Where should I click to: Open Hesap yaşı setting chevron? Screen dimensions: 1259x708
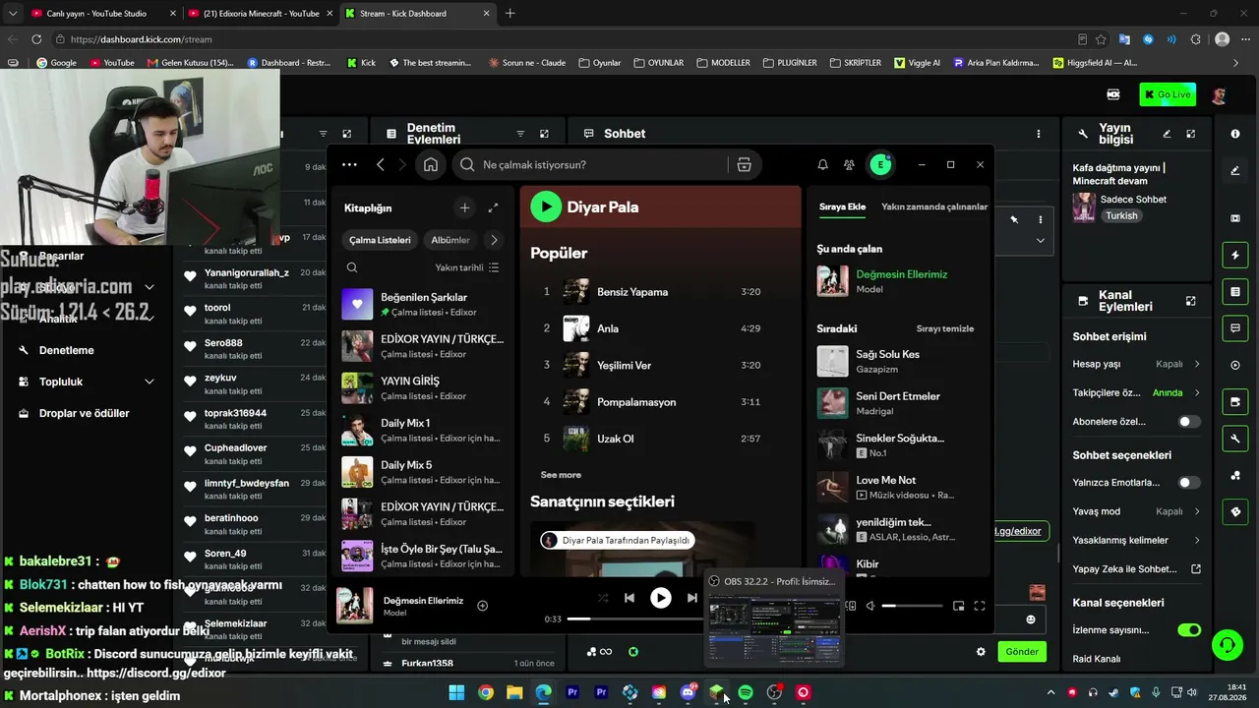point(1197,364)
